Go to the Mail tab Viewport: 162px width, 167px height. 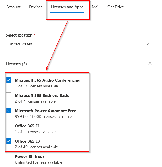click(x=95, y=7)
